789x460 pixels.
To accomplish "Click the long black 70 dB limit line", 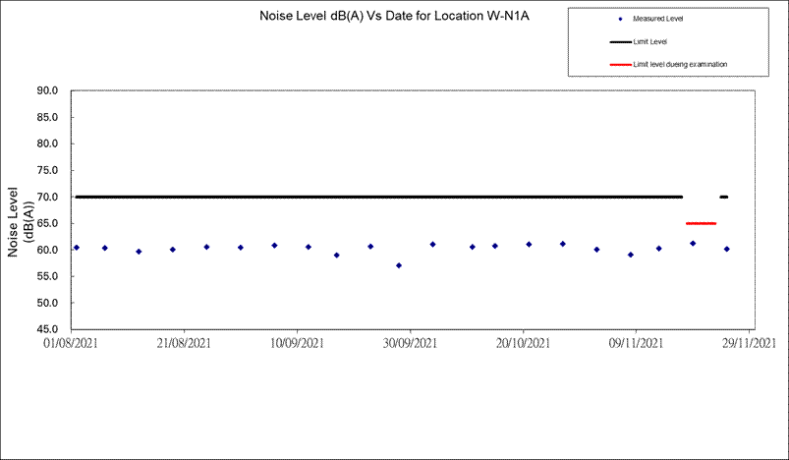I will point(378,197).
